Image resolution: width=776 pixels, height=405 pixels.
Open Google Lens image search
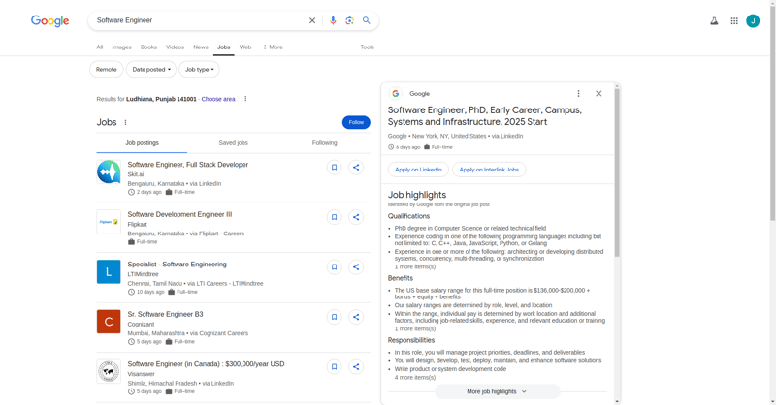click(x=349, y=20)
